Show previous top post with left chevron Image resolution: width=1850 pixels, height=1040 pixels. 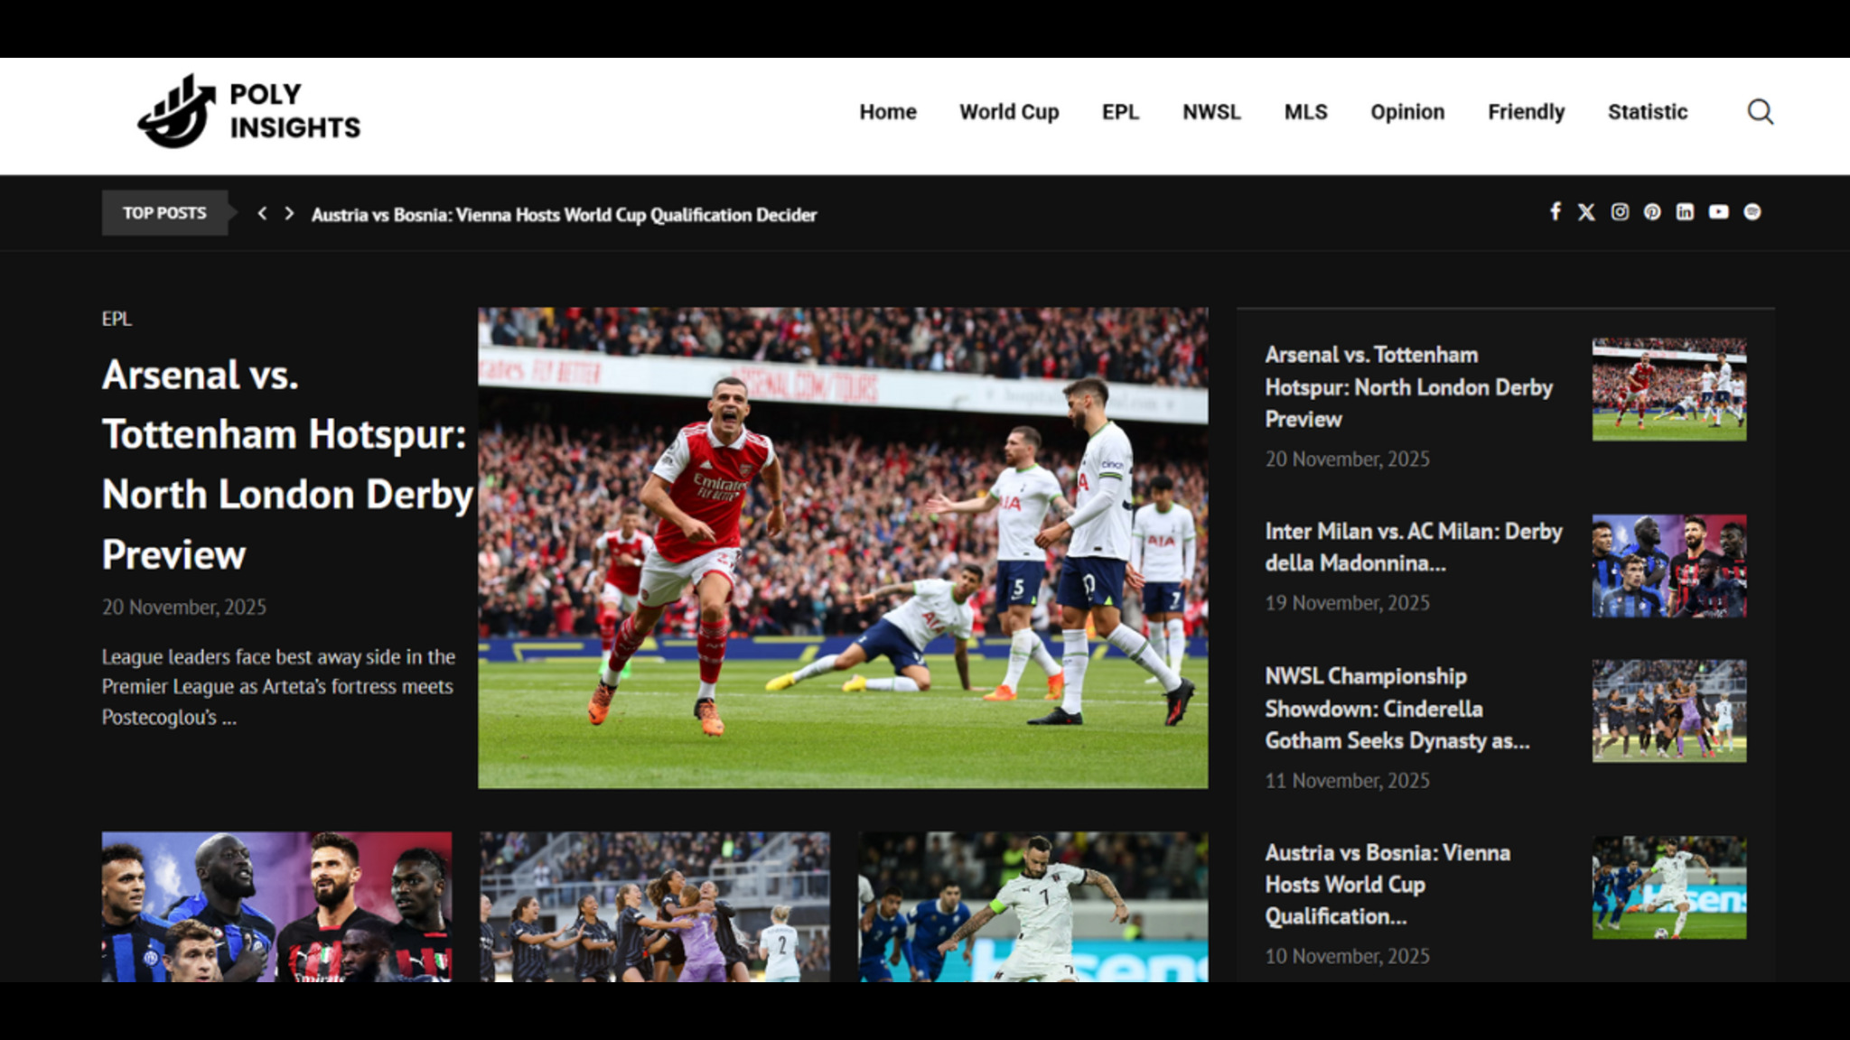(262, 213)
